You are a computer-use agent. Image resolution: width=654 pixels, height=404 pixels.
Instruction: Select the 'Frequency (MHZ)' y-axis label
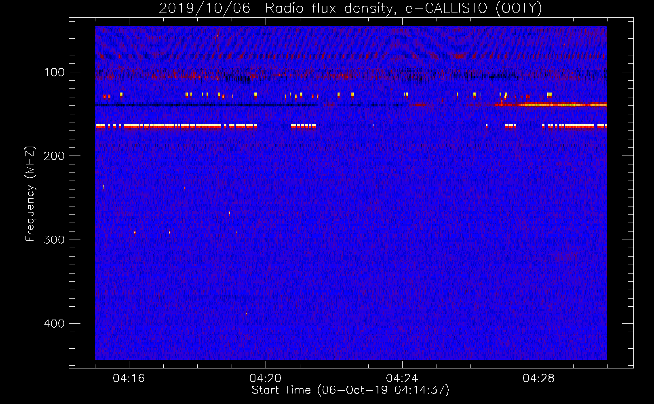[30, 194]
